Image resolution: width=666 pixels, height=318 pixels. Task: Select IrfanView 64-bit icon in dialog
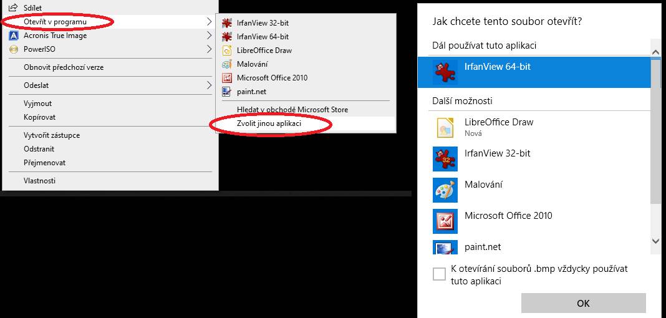445,72
